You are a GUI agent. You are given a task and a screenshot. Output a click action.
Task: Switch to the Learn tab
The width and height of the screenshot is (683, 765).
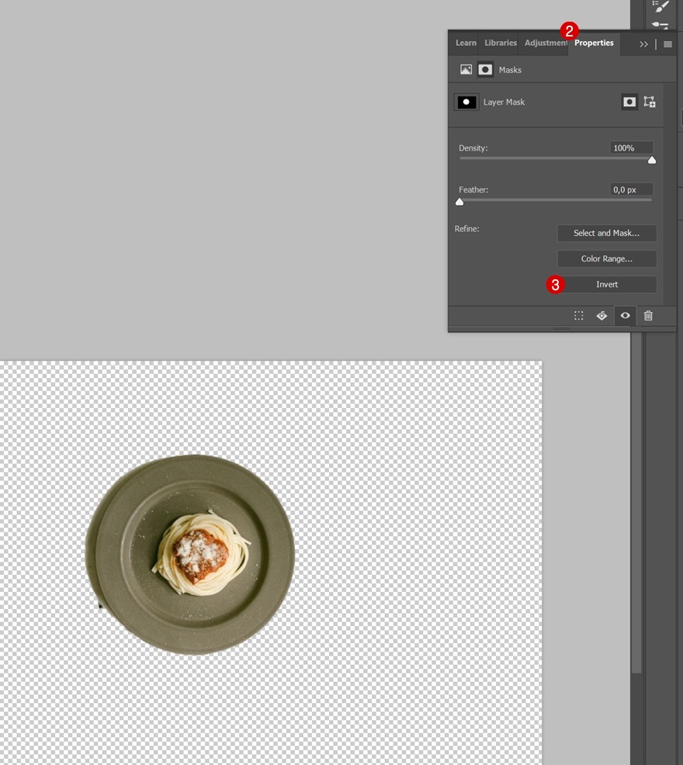[x=466, y=43]
